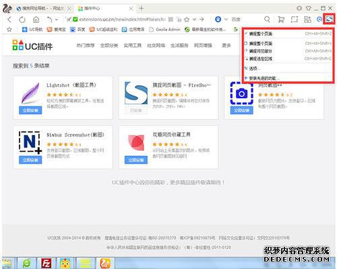Open the browser home page icon
The width and height of the screenshot is (337, 269).
[36, 20]
